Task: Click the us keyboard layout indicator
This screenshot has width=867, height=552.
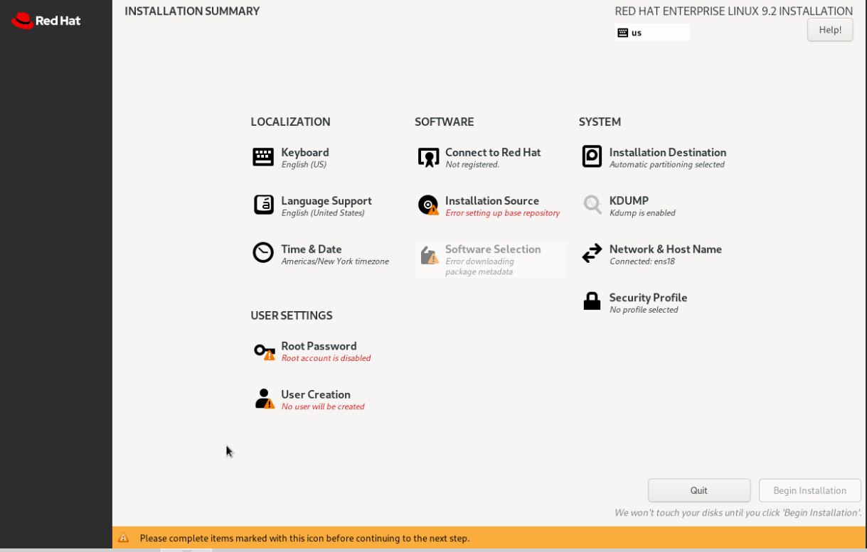Action: 652,33
